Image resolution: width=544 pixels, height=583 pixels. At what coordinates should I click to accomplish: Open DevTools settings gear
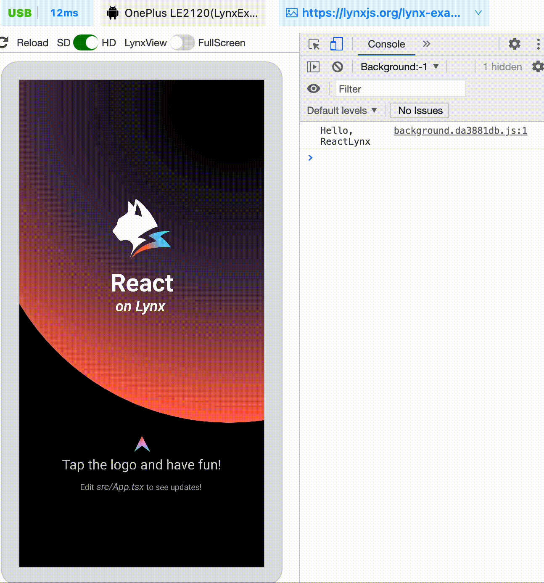click(x=515, y=44)
